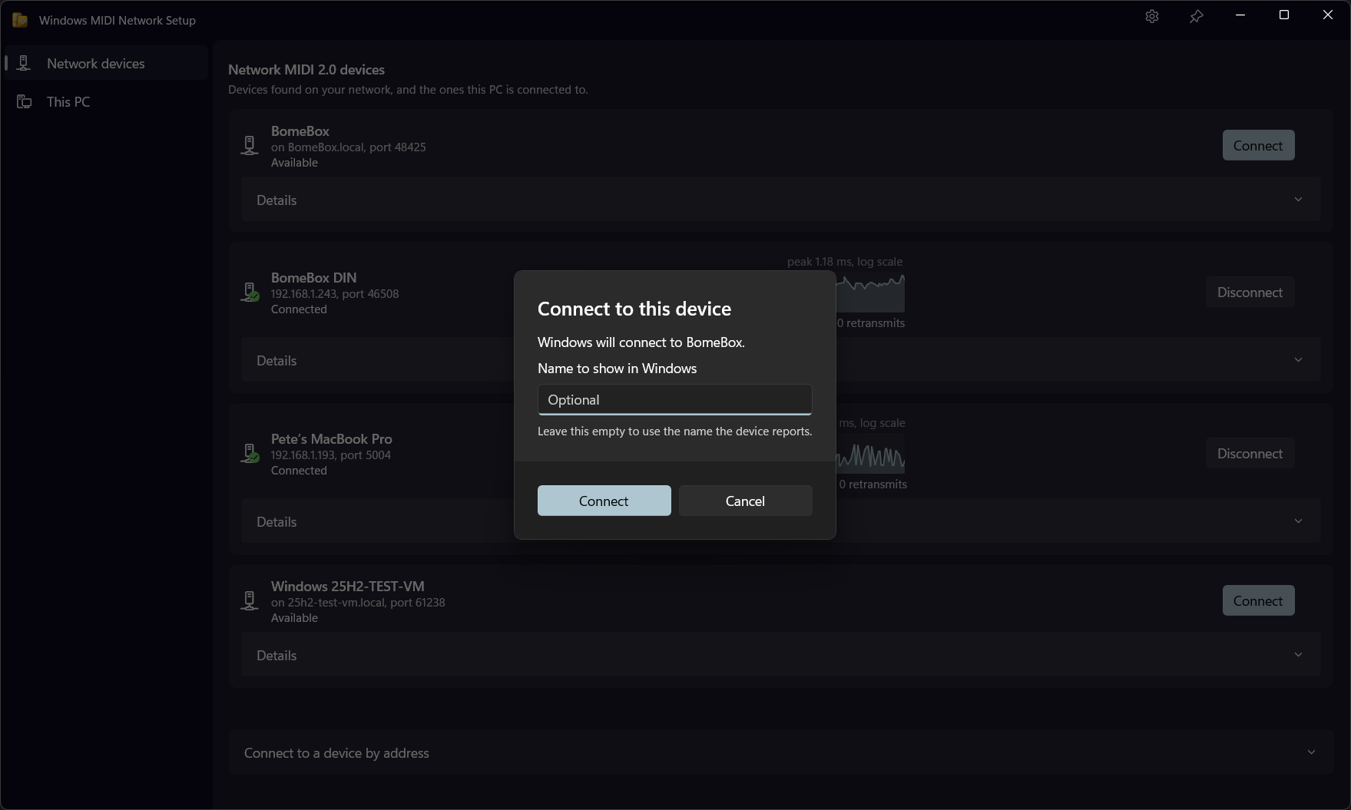Image resolution: width=1351 pixels, height=810 pixels.
Task: Switch to This PC page
Action: (107, 101)
